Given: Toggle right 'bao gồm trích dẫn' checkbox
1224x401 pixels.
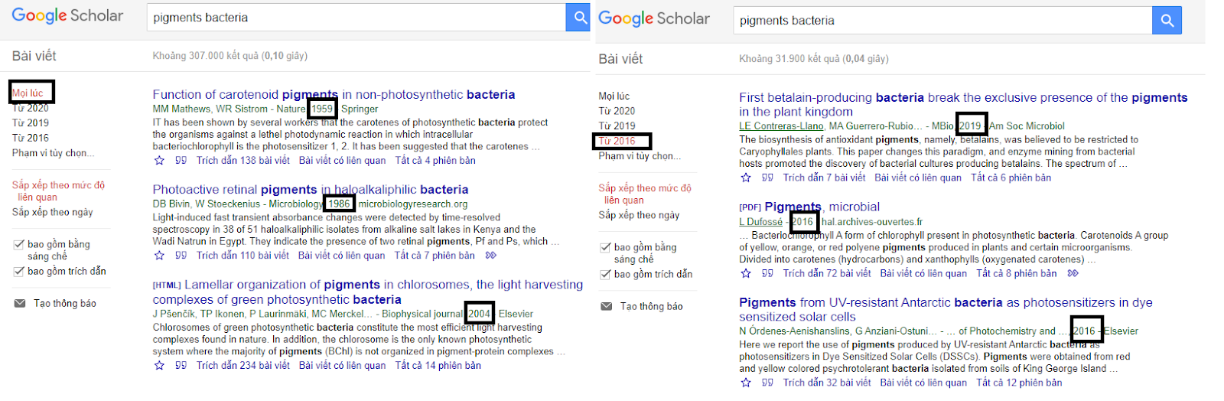Looking at the screenshot, I should tap(606, 274).
